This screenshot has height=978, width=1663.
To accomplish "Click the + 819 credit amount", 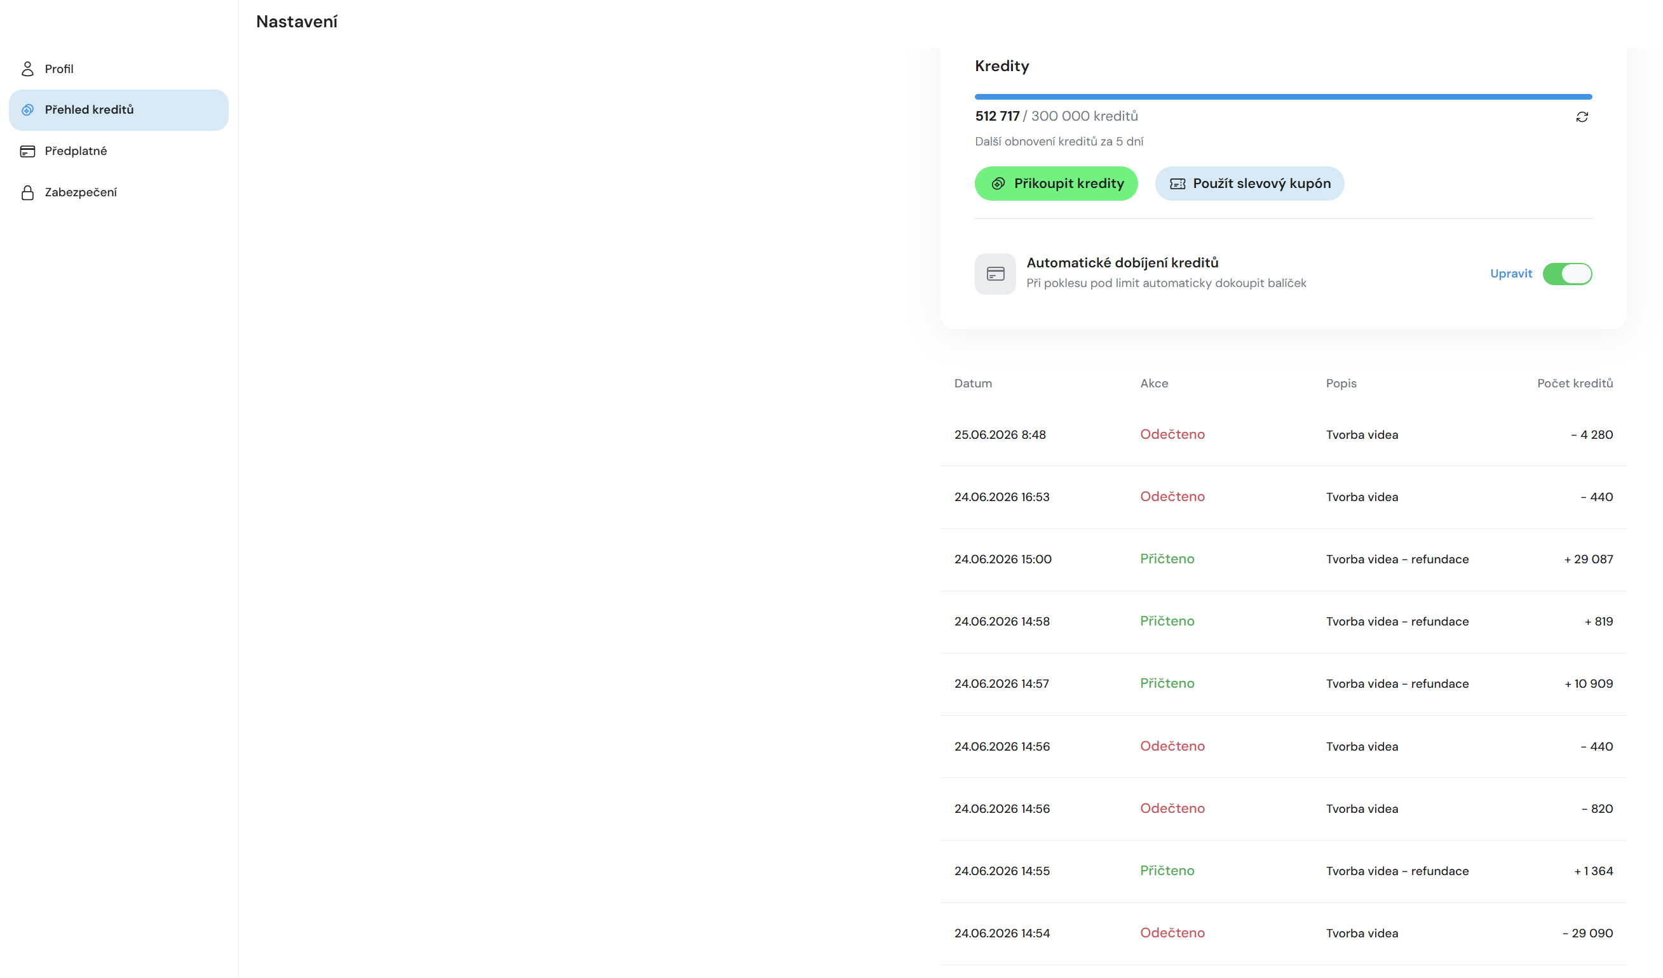I will tap(1598, 621).
